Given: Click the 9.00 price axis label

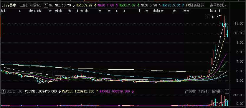Looking at the screenshot, I should 240,42.
